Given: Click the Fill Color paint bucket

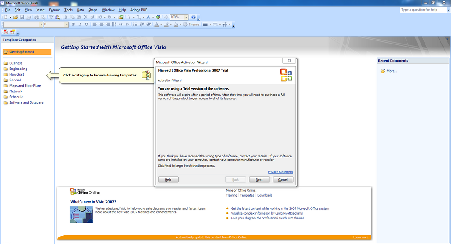Looking at the screenshot, I should 175,25.
